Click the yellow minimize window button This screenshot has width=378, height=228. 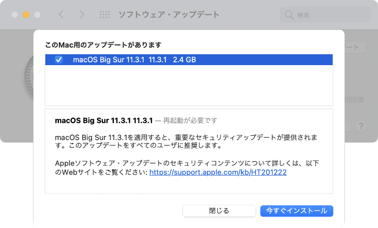click(x=26, y=15)
